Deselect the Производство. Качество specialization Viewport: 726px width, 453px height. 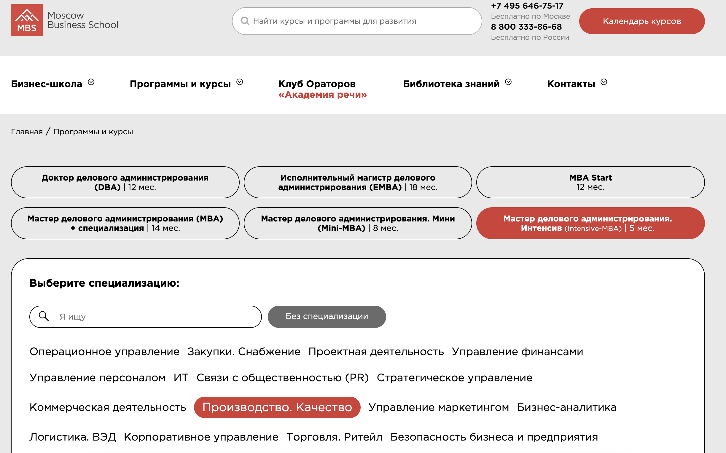[x=277, y=407]
